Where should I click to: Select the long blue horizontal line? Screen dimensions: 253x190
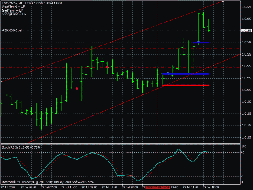(x=185, y=74)
